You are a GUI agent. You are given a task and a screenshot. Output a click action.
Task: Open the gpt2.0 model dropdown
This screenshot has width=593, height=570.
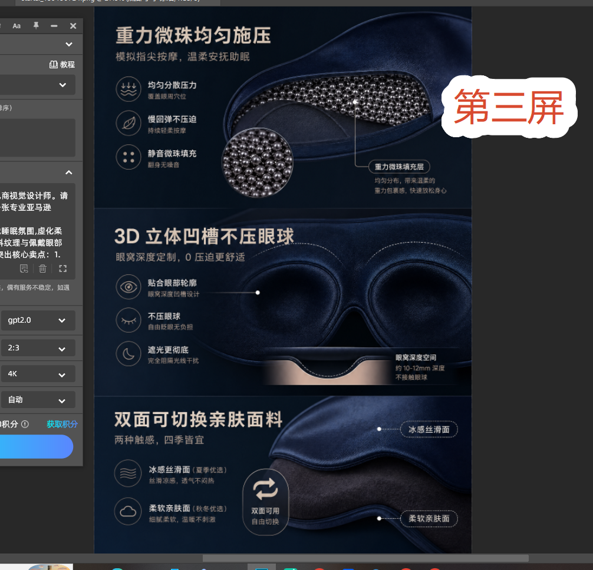pyautogui.click(x=38, y=320)
